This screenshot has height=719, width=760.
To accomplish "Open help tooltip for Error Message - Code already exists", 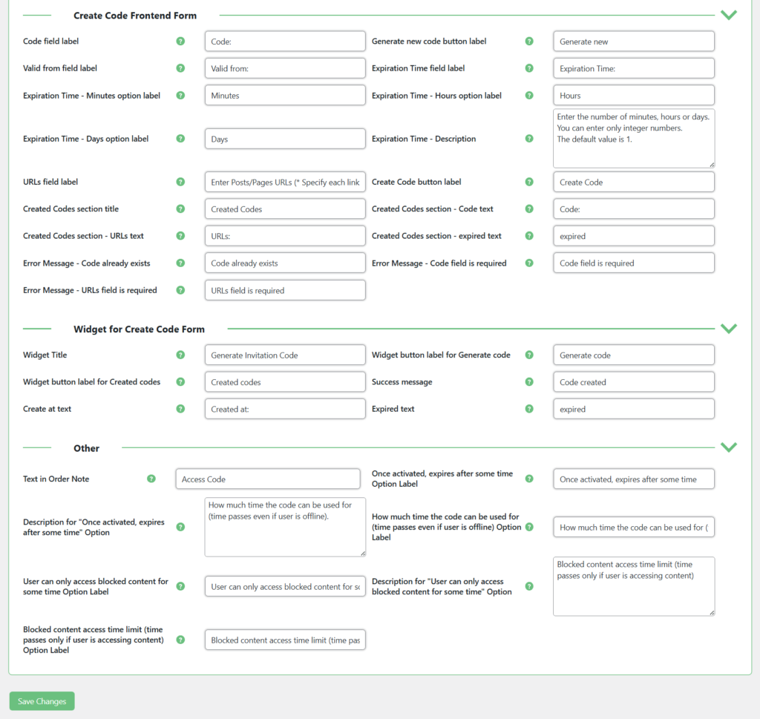I will click(180, 263).
